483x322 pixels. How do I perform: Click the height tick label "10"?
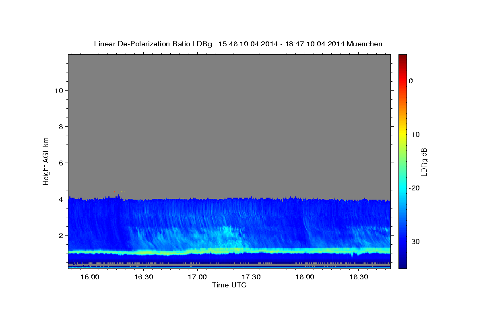[x=58, y=90]
